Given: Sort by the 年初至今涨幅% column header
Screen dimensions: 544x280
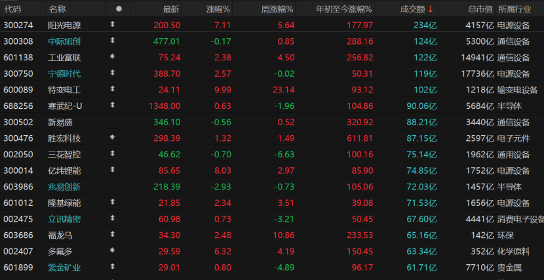Looking at the screenshot, I should [344, 9].
